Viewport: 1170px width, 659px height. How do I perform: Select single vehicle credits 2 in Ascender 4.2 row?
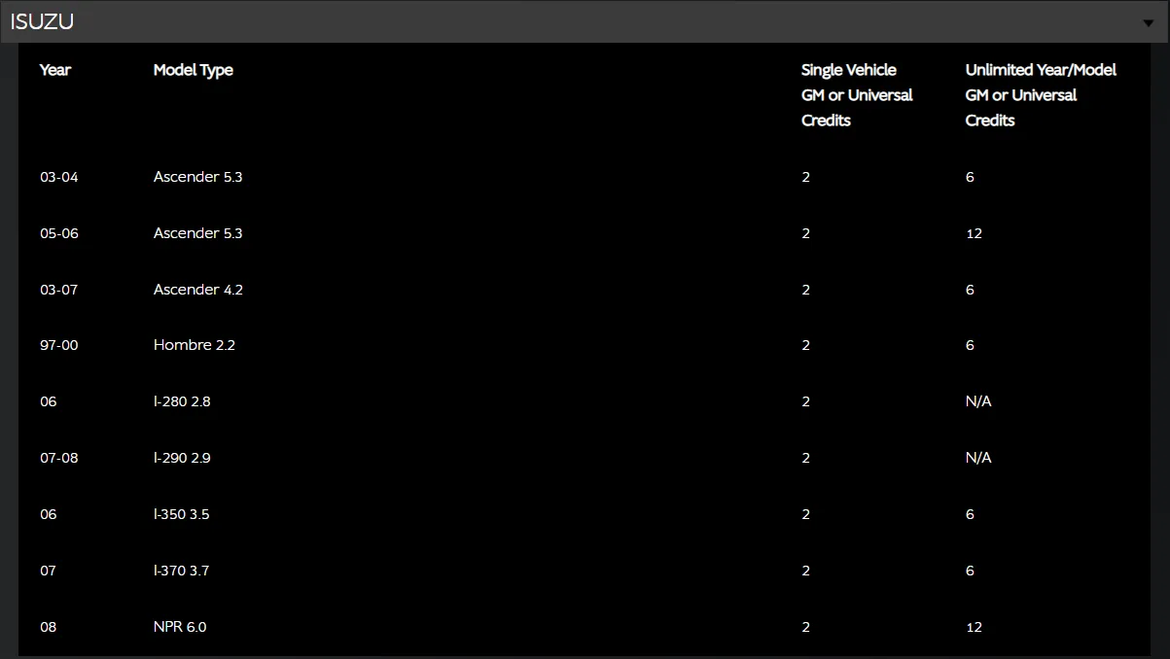point(806,290)
